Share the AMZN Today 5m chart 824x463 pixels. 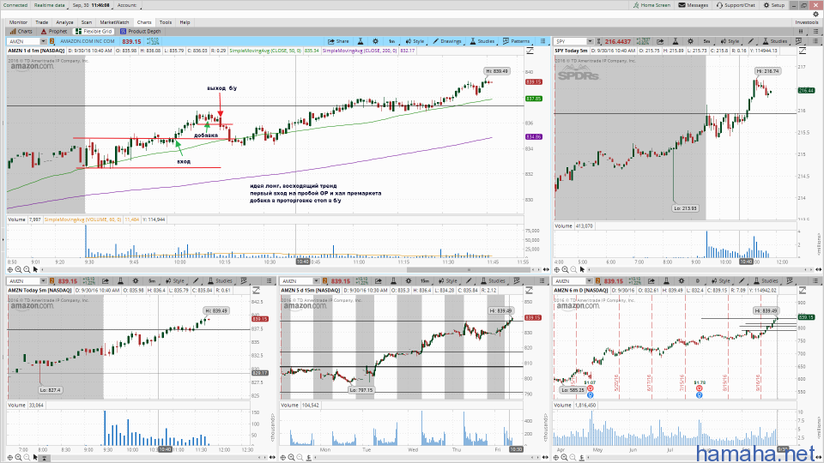tap(105, 281)
